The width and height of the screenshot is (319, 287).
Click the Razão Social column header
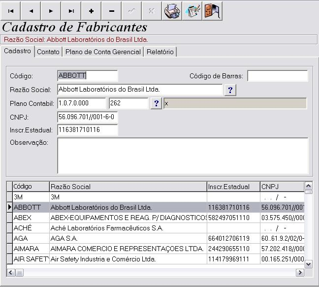128,187
